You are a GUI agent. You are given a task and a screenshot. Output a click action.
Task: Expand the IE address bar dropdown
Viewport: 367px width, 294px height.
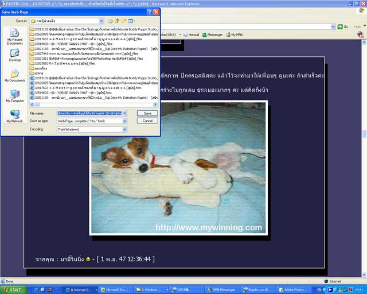pyautogui.click(x=333, y=27)
